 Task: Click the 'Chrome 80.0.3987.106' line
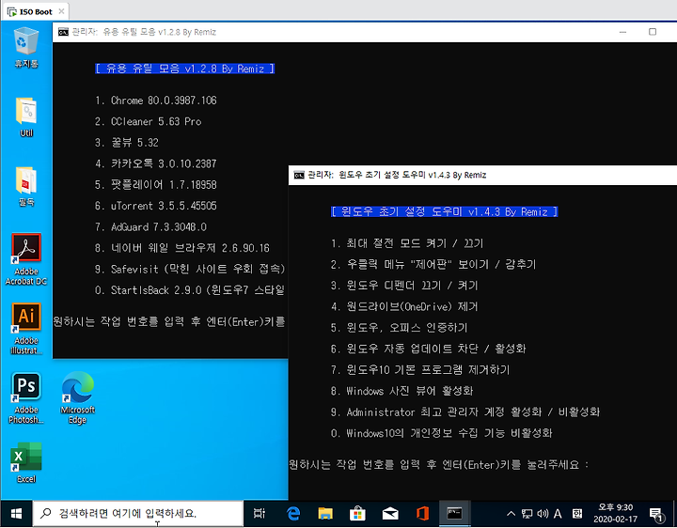(x=156, y=101)
